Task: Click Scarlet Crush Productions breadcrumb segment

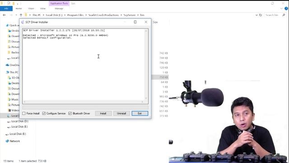Action: (103, 15)
